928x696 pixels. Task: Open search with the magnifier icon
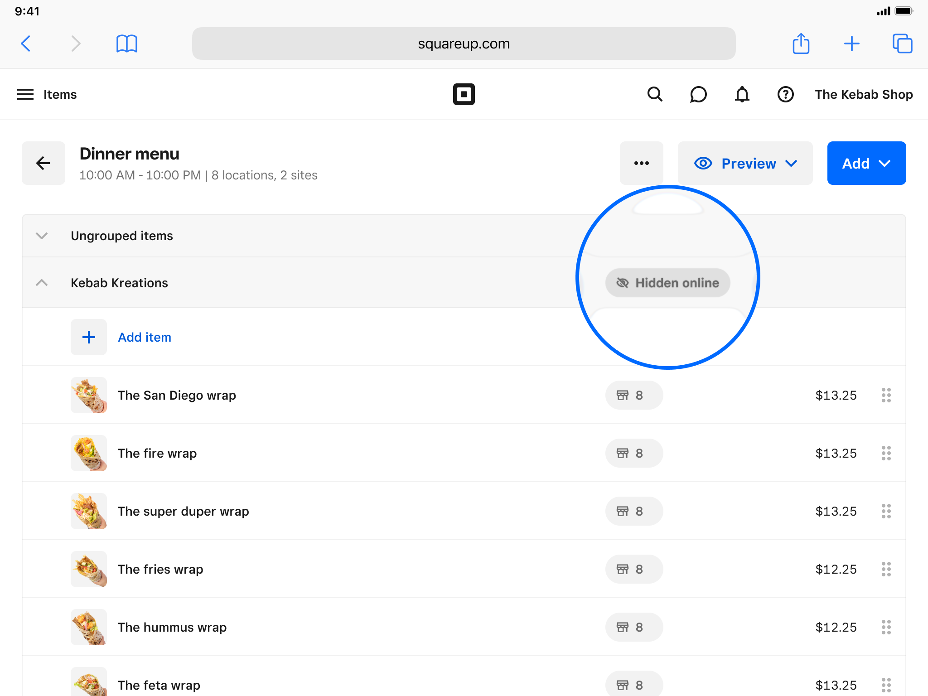coord(655,94)
